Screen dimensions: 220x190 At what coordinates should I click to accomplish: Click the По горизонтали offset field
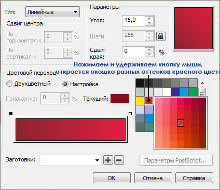click(x=53, y=37)
